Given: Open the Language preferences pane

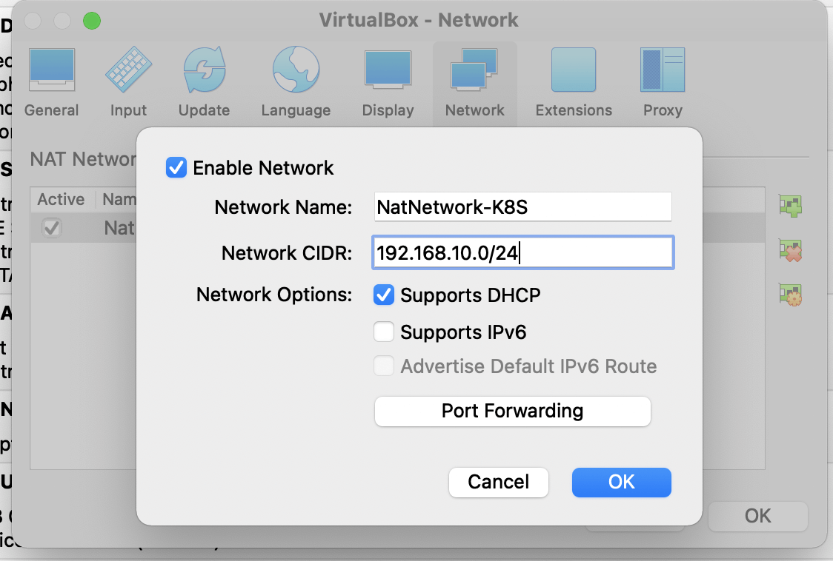Looking at the screenshot, I should click(296, 82).
